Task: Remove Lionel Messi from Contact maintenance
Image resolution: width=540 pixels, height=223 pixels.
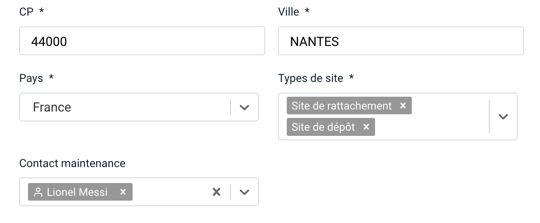Action: click(x=123, y=192)
